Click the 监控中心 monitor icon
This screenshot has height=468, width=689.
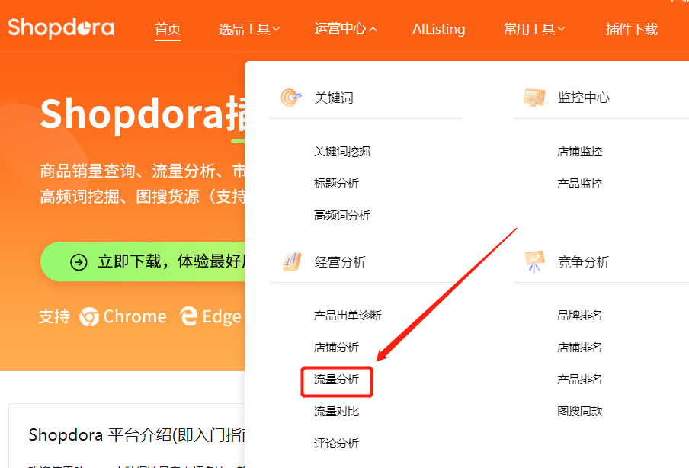(x=534, y=98)
